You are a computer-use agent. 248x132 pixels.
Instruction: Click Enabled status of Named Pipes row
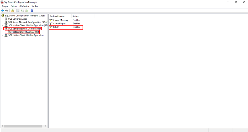[76, 24]
